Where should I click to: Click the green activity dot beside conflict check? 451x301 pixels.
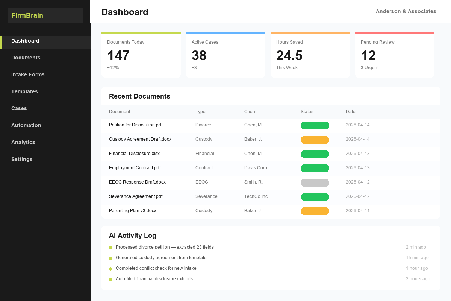coord(110,268)
